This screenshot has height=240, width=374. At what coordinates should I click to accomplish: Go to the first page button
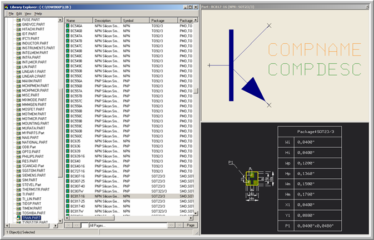coord(69,225)
